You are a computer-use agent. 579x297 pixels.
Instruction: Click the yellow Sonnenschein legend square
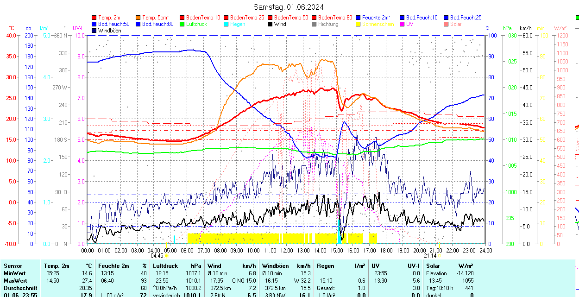click(x=359, y=24)
